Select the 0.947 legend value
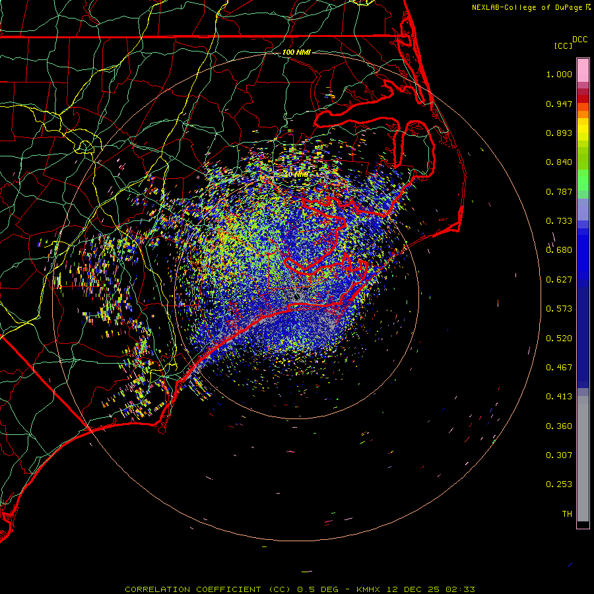The image size is (594, 594). pyautogui.click(x=559, y=104)
